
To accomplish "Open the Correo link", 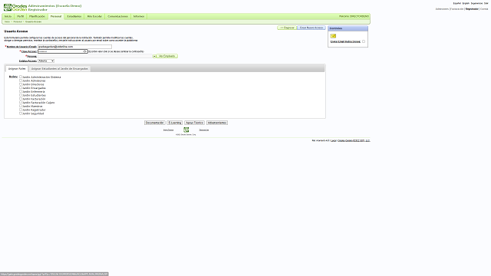I will pyautogui.click(x=484, y=8).
